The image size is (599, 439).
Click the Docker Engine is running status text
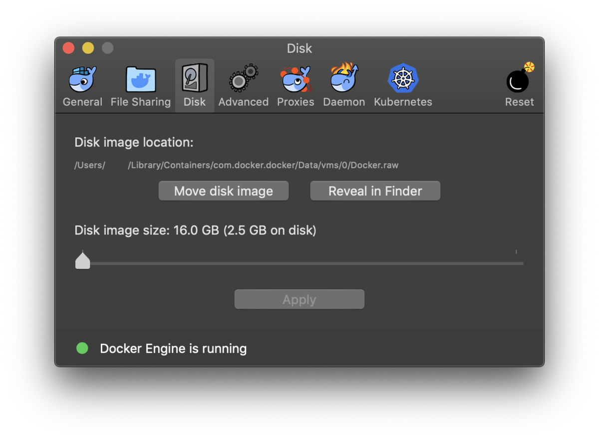pos(173,348)
